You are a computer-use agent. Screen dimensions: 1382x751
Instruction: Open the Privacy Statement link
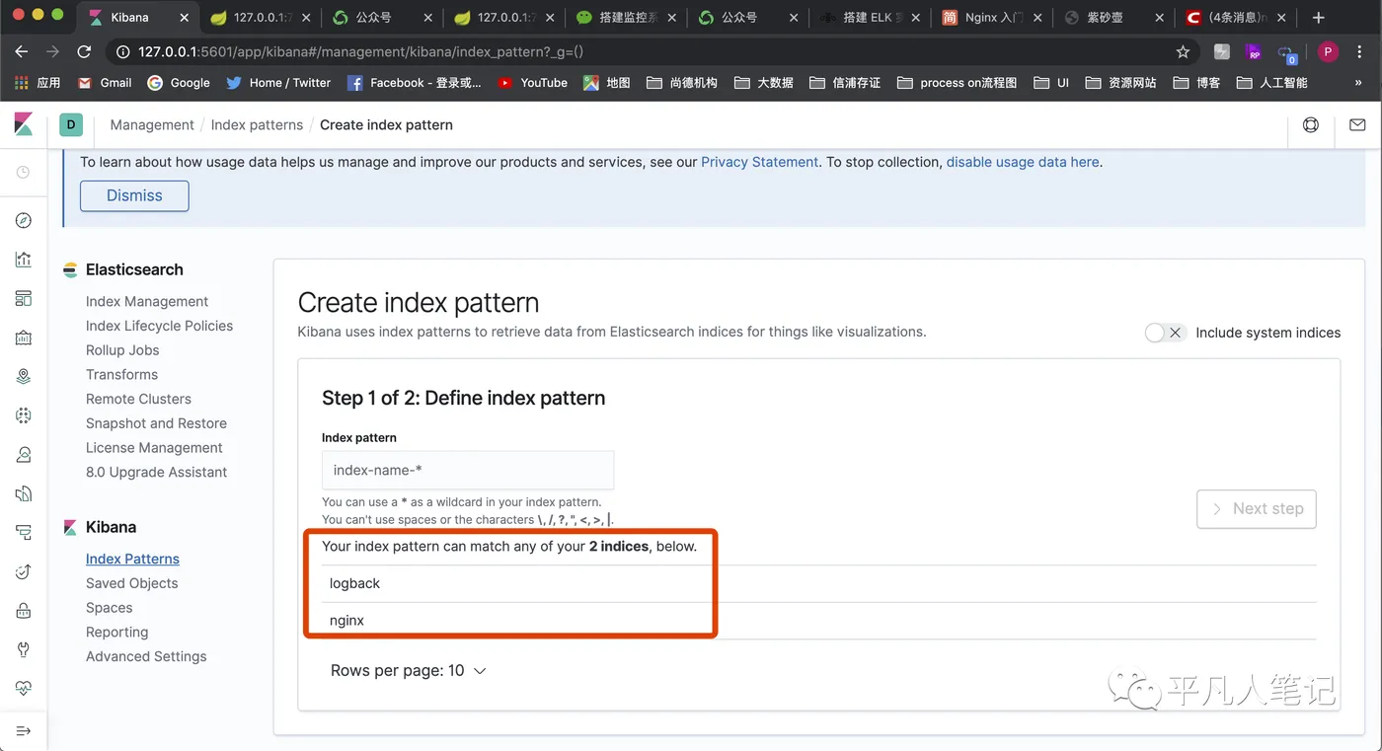759,162
